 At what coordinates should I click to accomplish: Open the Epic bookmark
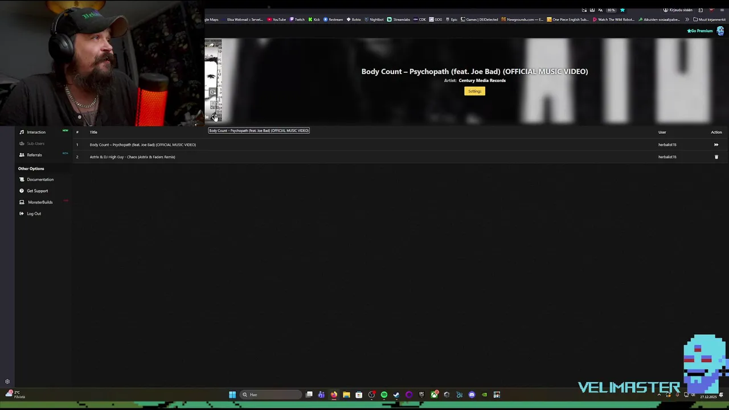[452, 19]
